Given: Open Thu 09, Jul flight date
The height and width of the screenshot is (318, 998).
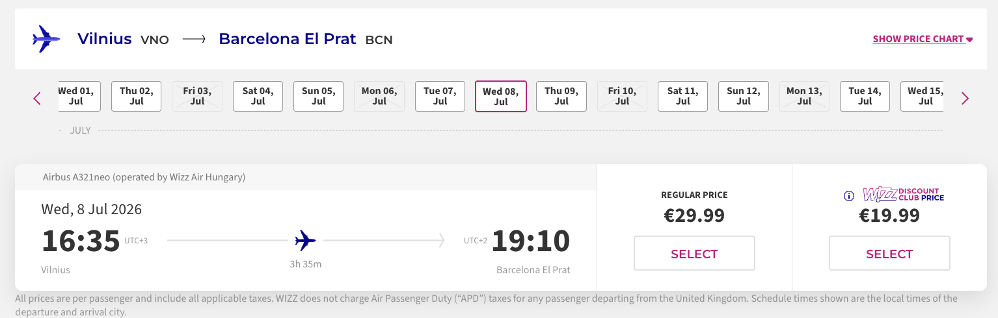Looking at the screenshot, I should 561,96.
